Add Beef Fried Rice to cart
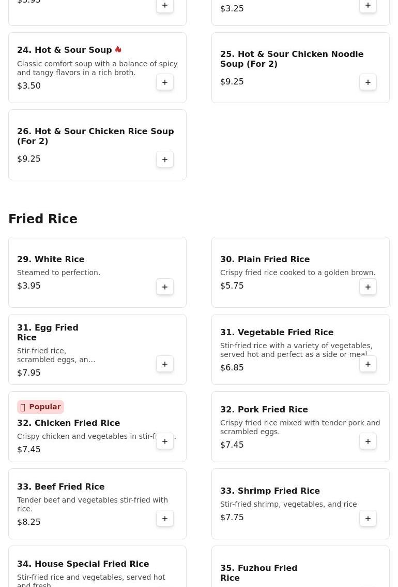 165,519
